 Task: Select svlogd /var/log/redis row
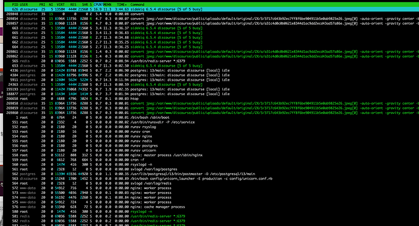click(x=212, y=184)
